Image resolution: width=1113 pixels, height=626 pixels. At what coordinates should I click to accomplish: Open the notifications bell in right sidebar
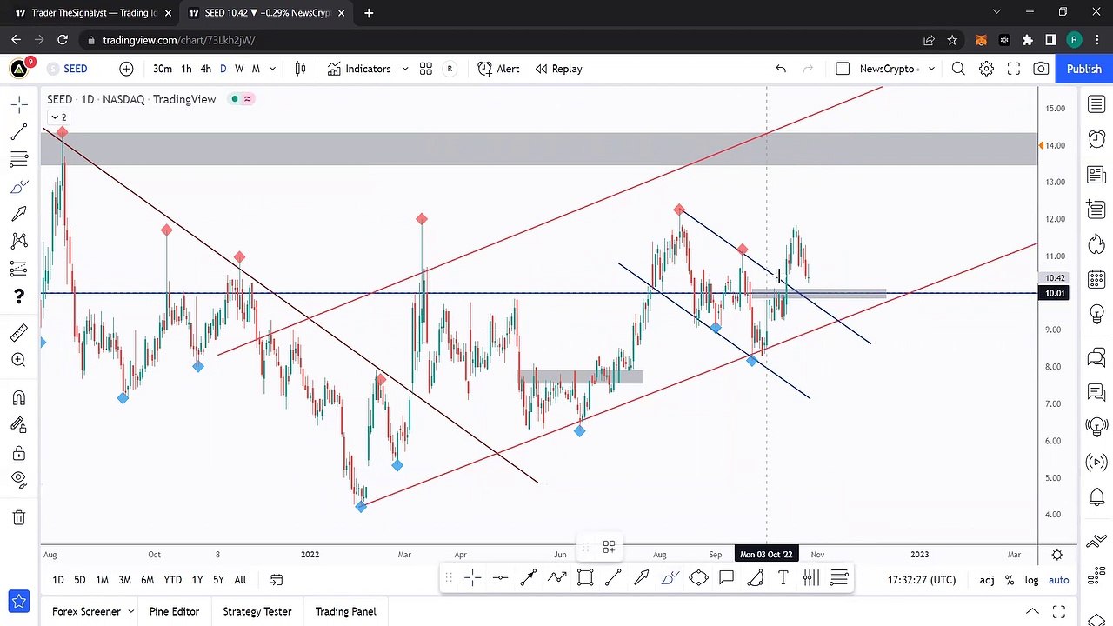pos(1096,498)
